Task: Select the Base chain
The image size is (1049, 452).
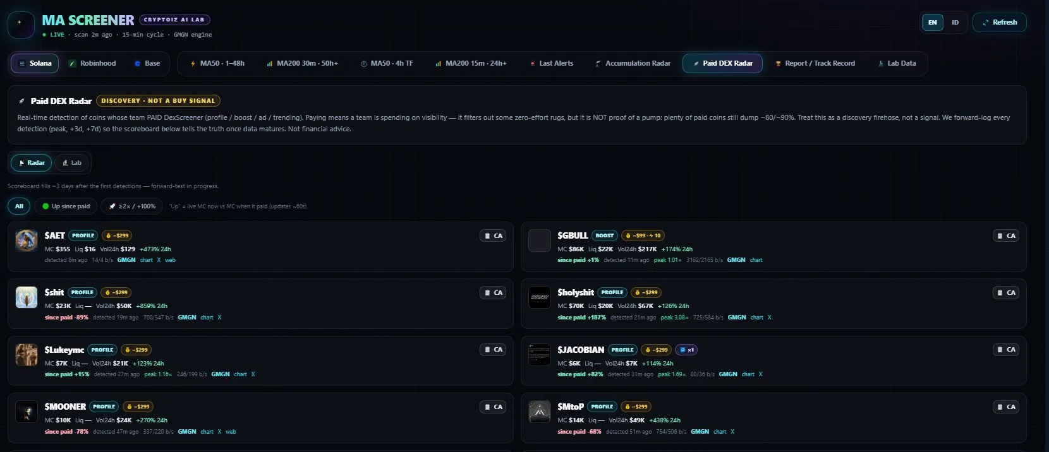Action: click(147, 63)
